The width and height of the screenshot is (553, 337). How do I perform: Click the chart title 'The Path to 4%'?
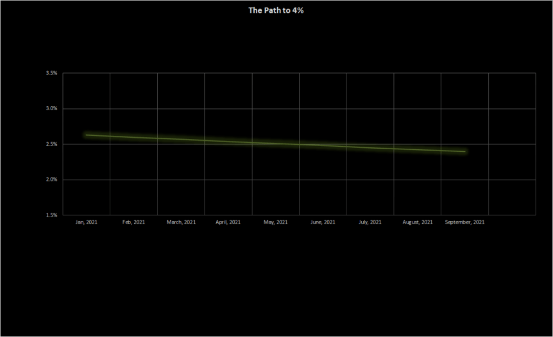coord(276,10)
